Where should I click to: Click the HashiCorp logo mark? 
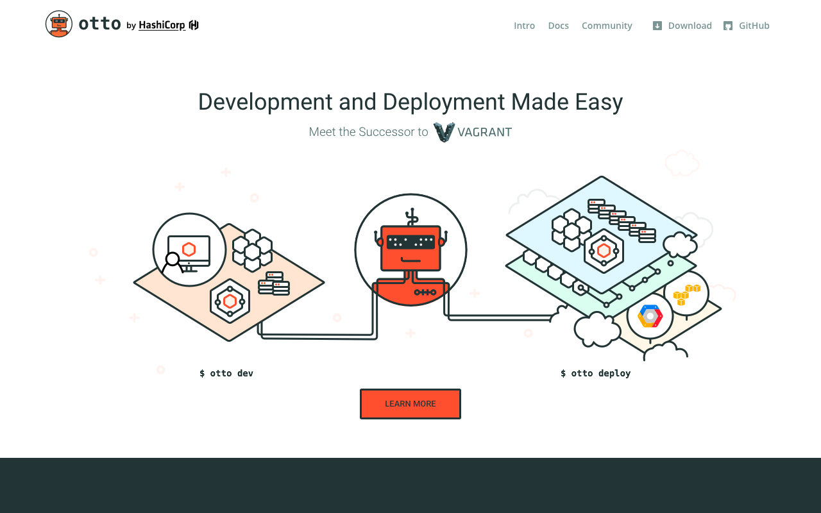(194, 25)
